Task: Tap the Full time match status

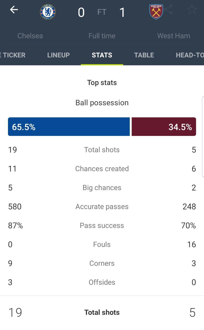Action: click(x=102, y=36)
